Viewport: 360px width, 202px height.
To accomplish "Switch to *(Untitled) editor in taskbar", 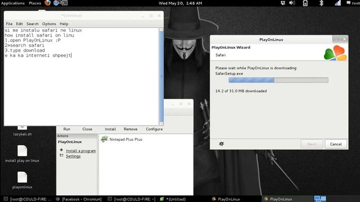I will pos(173,199).
